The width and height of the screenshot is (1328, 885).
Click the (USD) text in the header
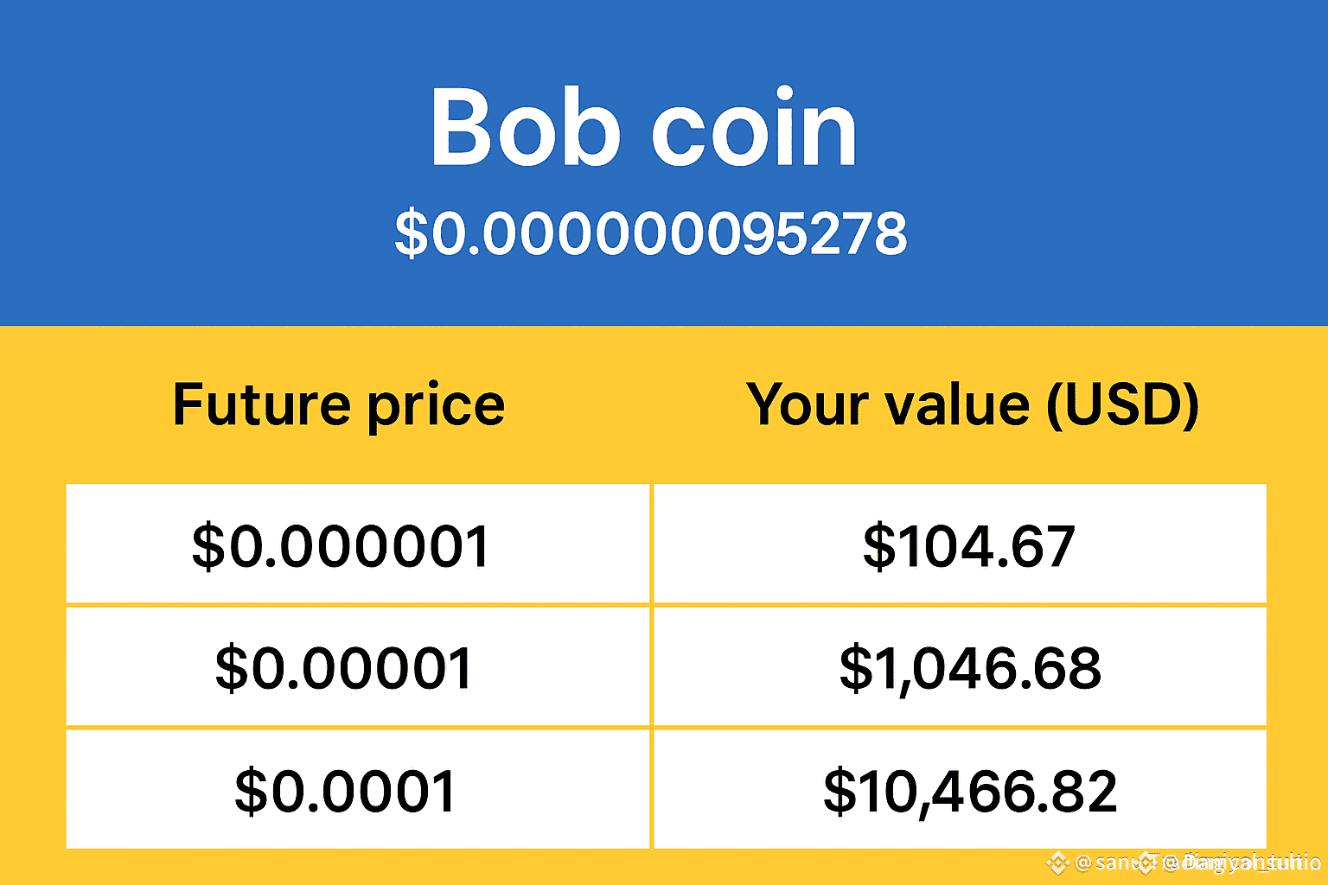click(1122, 404)
